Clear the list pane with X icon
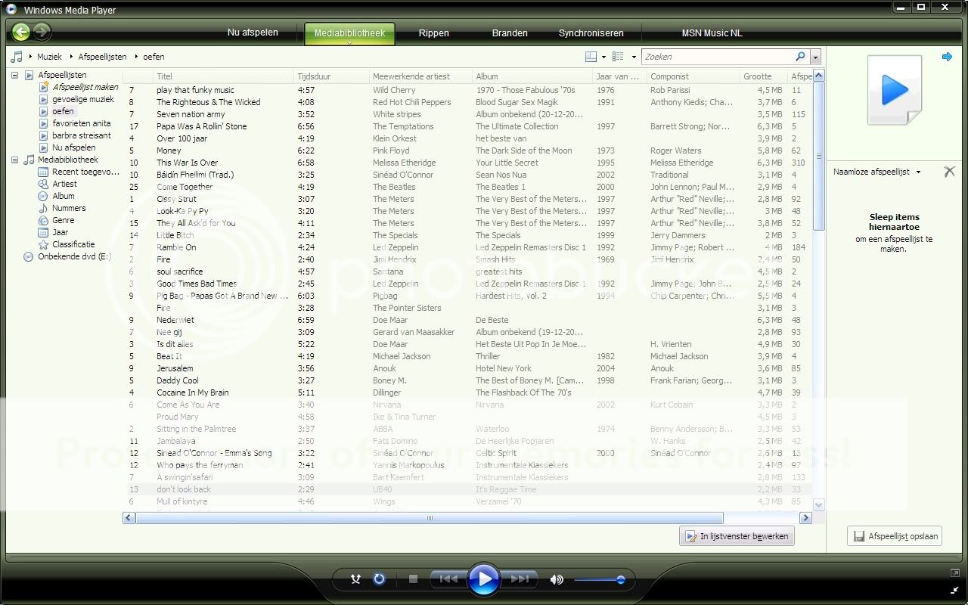Viewport: 968px width, 605px height. pos(949,172)
